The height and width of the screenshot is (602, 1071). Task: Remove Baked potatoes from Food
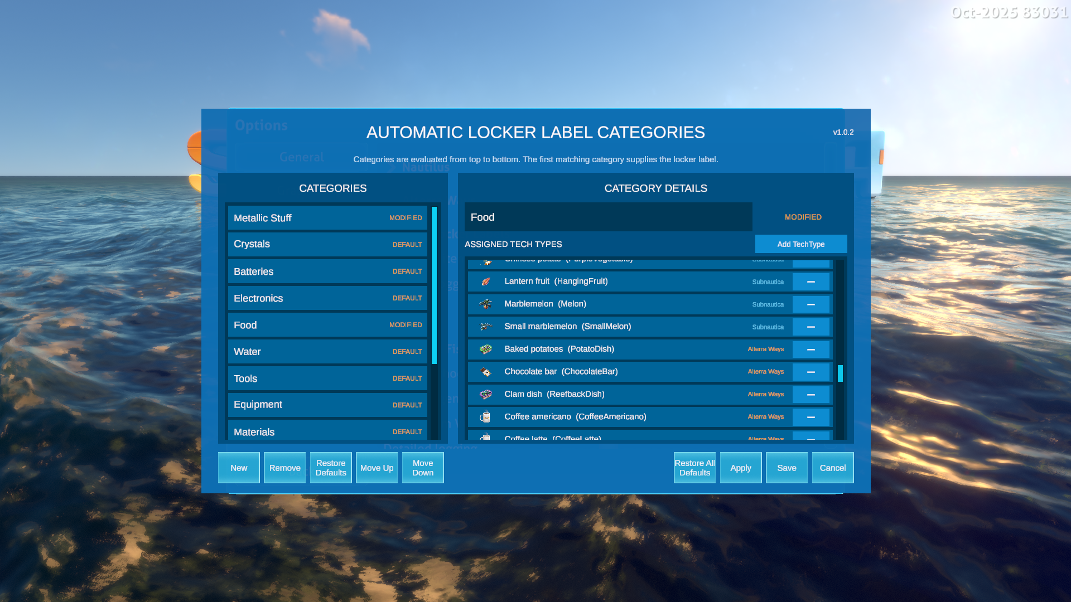pos(811,349)
